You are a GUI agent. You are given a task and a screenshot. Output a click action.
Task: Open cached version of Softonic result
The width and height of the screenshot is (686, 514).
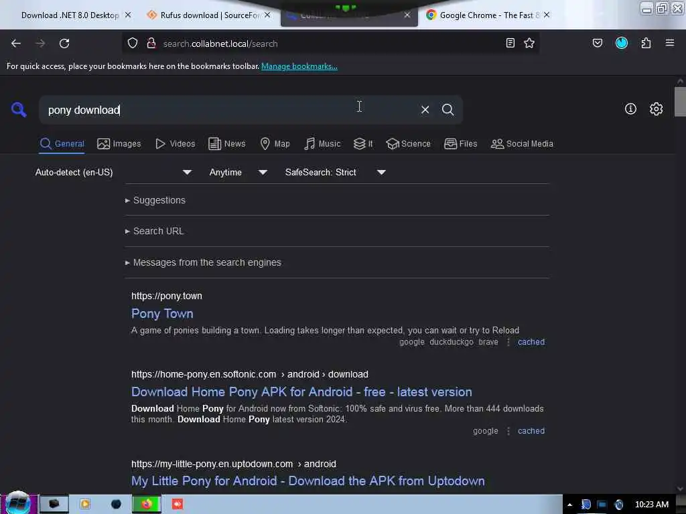tap(531, 430)
